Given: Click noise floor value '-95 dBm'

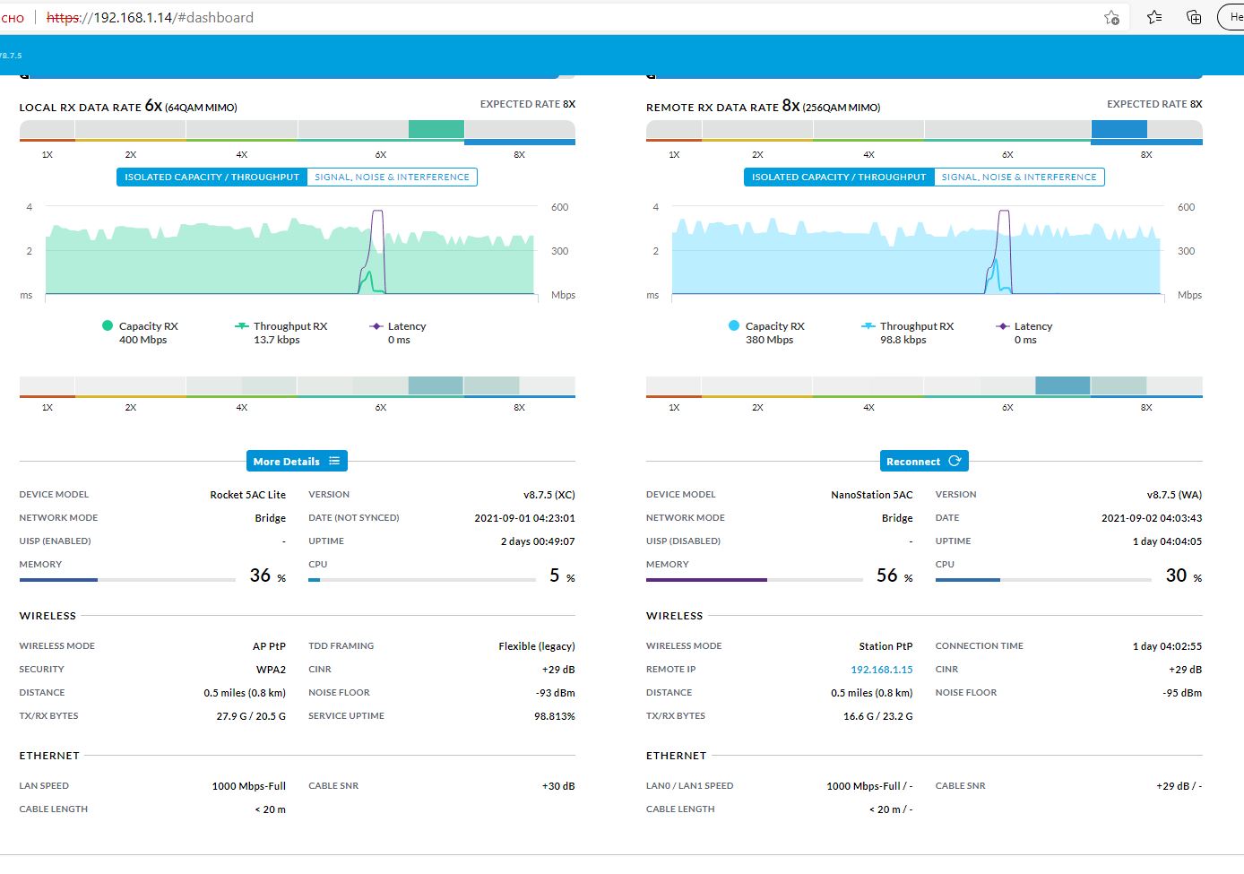Looking at the screenshot, I should tap(1182, 693).
